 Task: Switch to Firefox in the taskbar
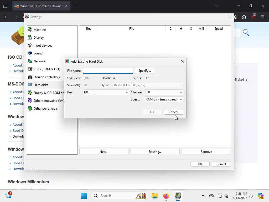166,196
